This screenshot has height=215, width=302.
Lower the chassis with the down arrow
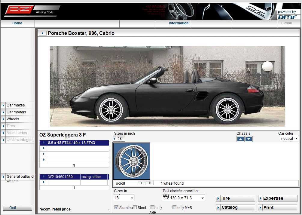click(249, 139)
